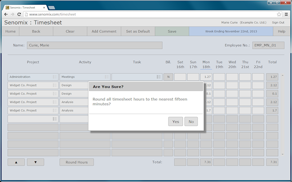Click the scroll down arrow of the grid
The image size is (292, 182).
283,154
